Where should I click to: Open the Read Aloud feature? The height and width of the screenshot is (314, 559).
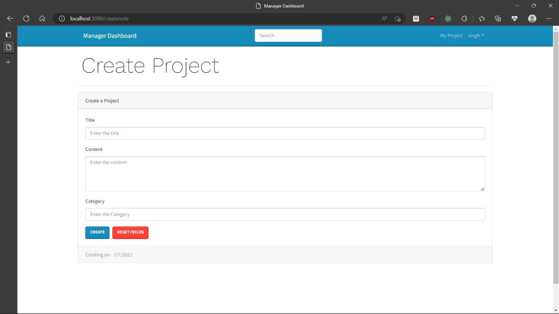point(384,18)
